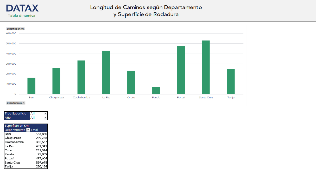Select the Santa Cruz bar in the chart

[x=206, y=67]
